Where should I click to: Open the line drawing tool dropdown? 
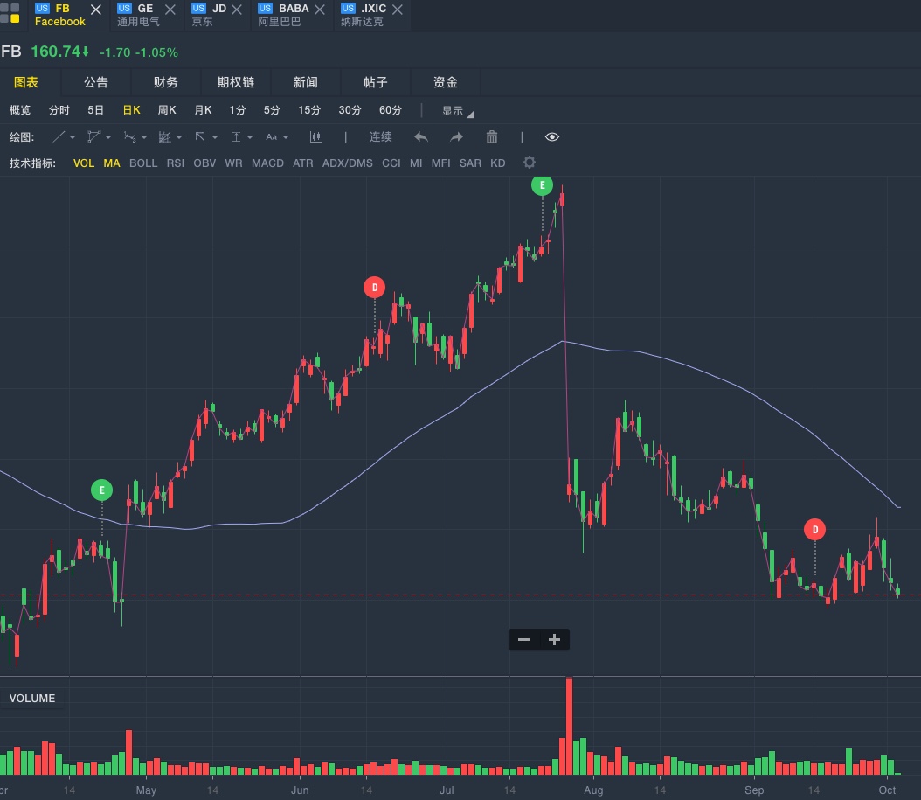tap(64, 137)
